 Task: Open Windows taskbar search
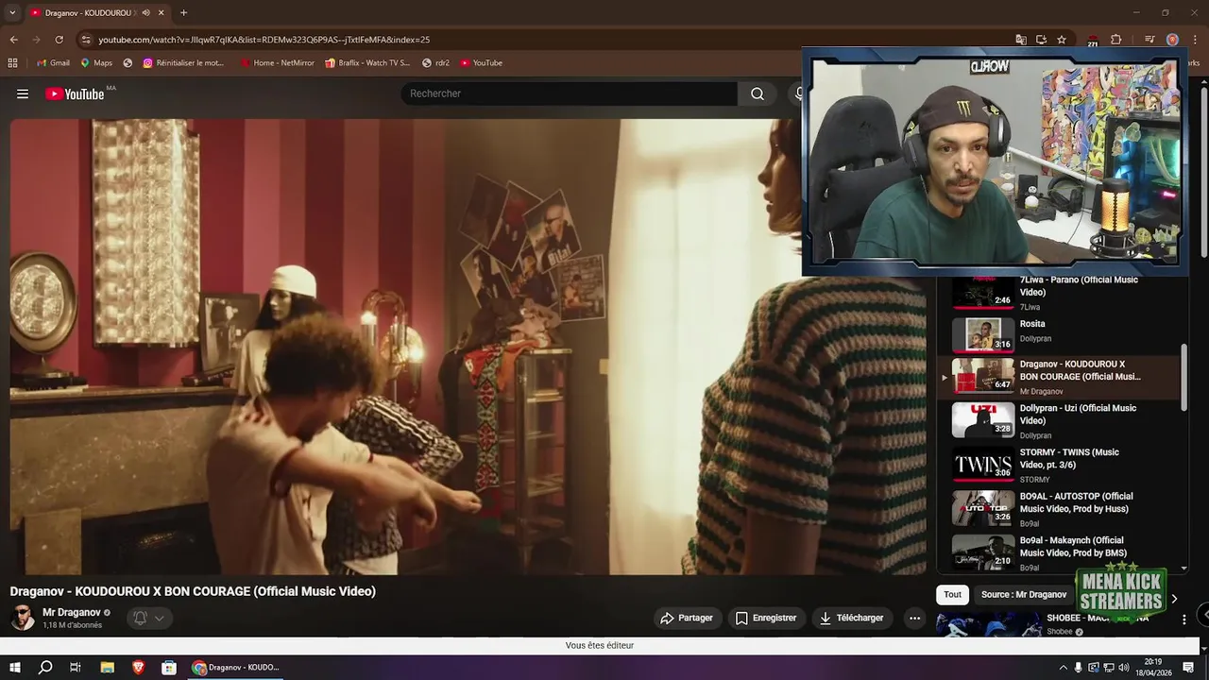pyautogui.click(x=45, y=668)
